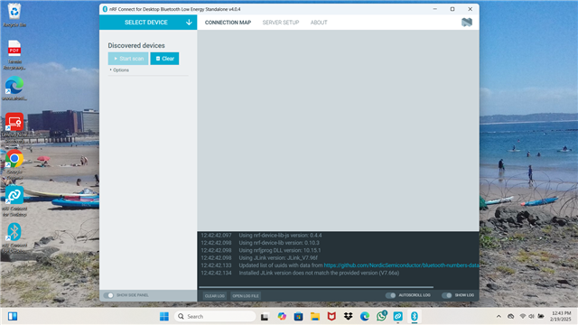
Task: Click the log horizontal scrollbar
Action: (316, 287)
